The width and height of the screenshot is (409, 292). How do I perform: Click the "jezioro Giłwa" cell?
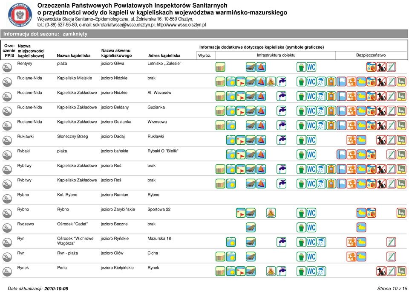pyautogui.click(x=112, y=64)
